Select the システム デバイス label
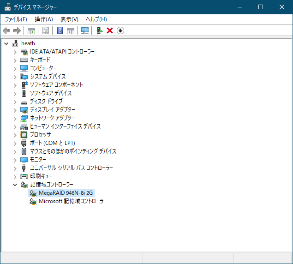Screen dimensions: 293x264 48,77
